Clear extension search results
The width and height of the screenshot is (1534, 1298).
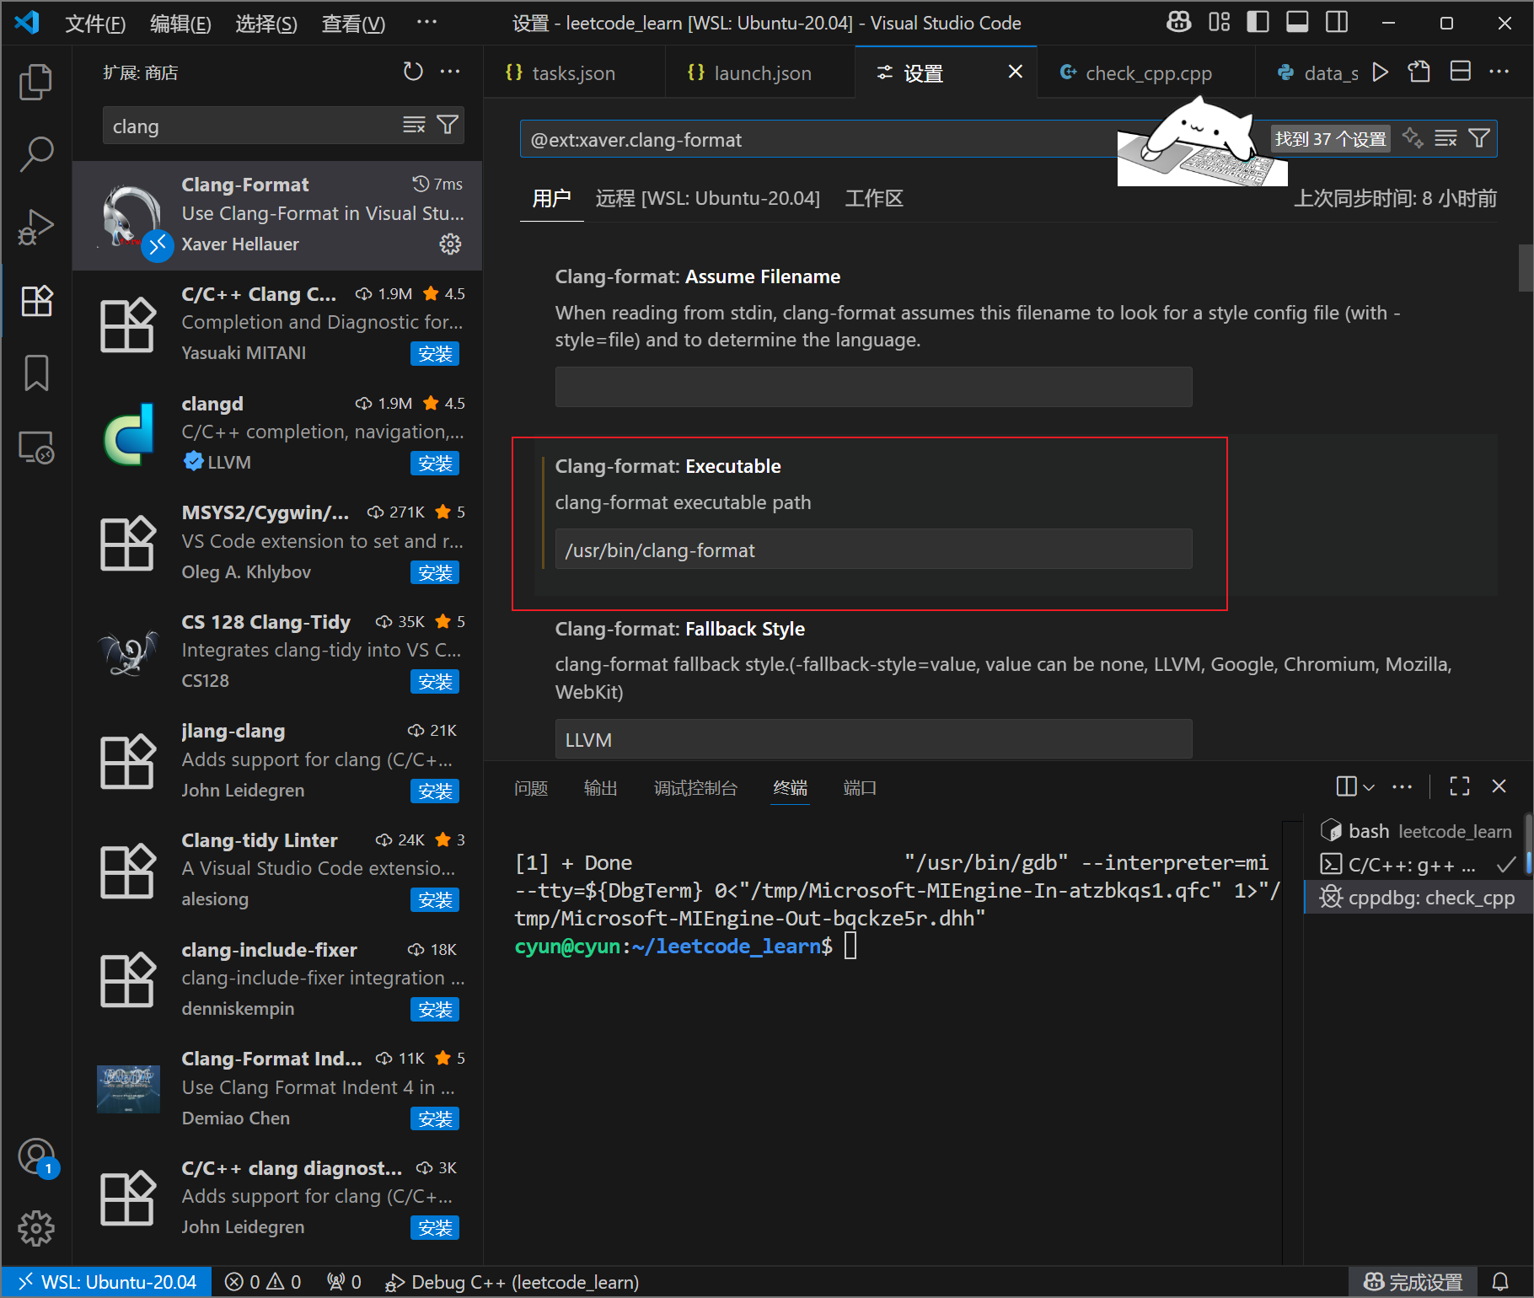coord(414,126)
